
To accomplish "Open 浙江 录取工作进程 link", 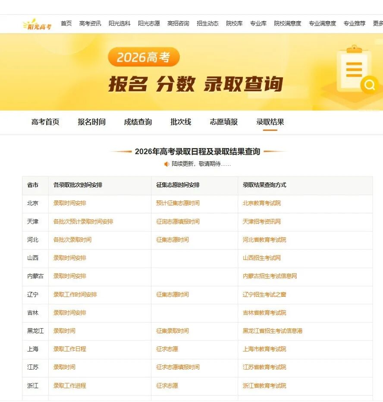I will click(x=69, y=386).
